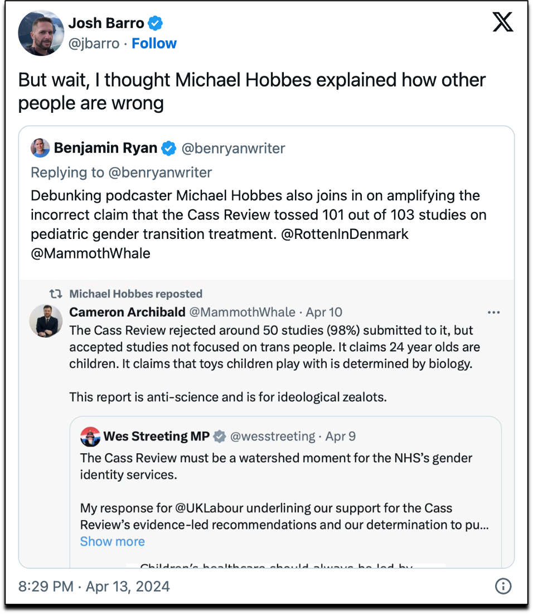This screenshot has width=533, height=614.
Task: Follow Josh Barro
Action: 154,43
